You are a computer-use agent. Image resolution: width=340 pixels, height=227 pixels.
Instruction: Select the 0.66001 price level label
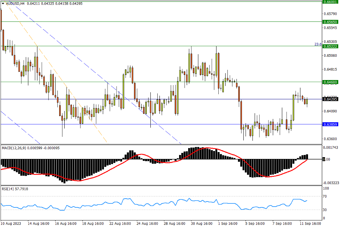click(x=330, y=1)
